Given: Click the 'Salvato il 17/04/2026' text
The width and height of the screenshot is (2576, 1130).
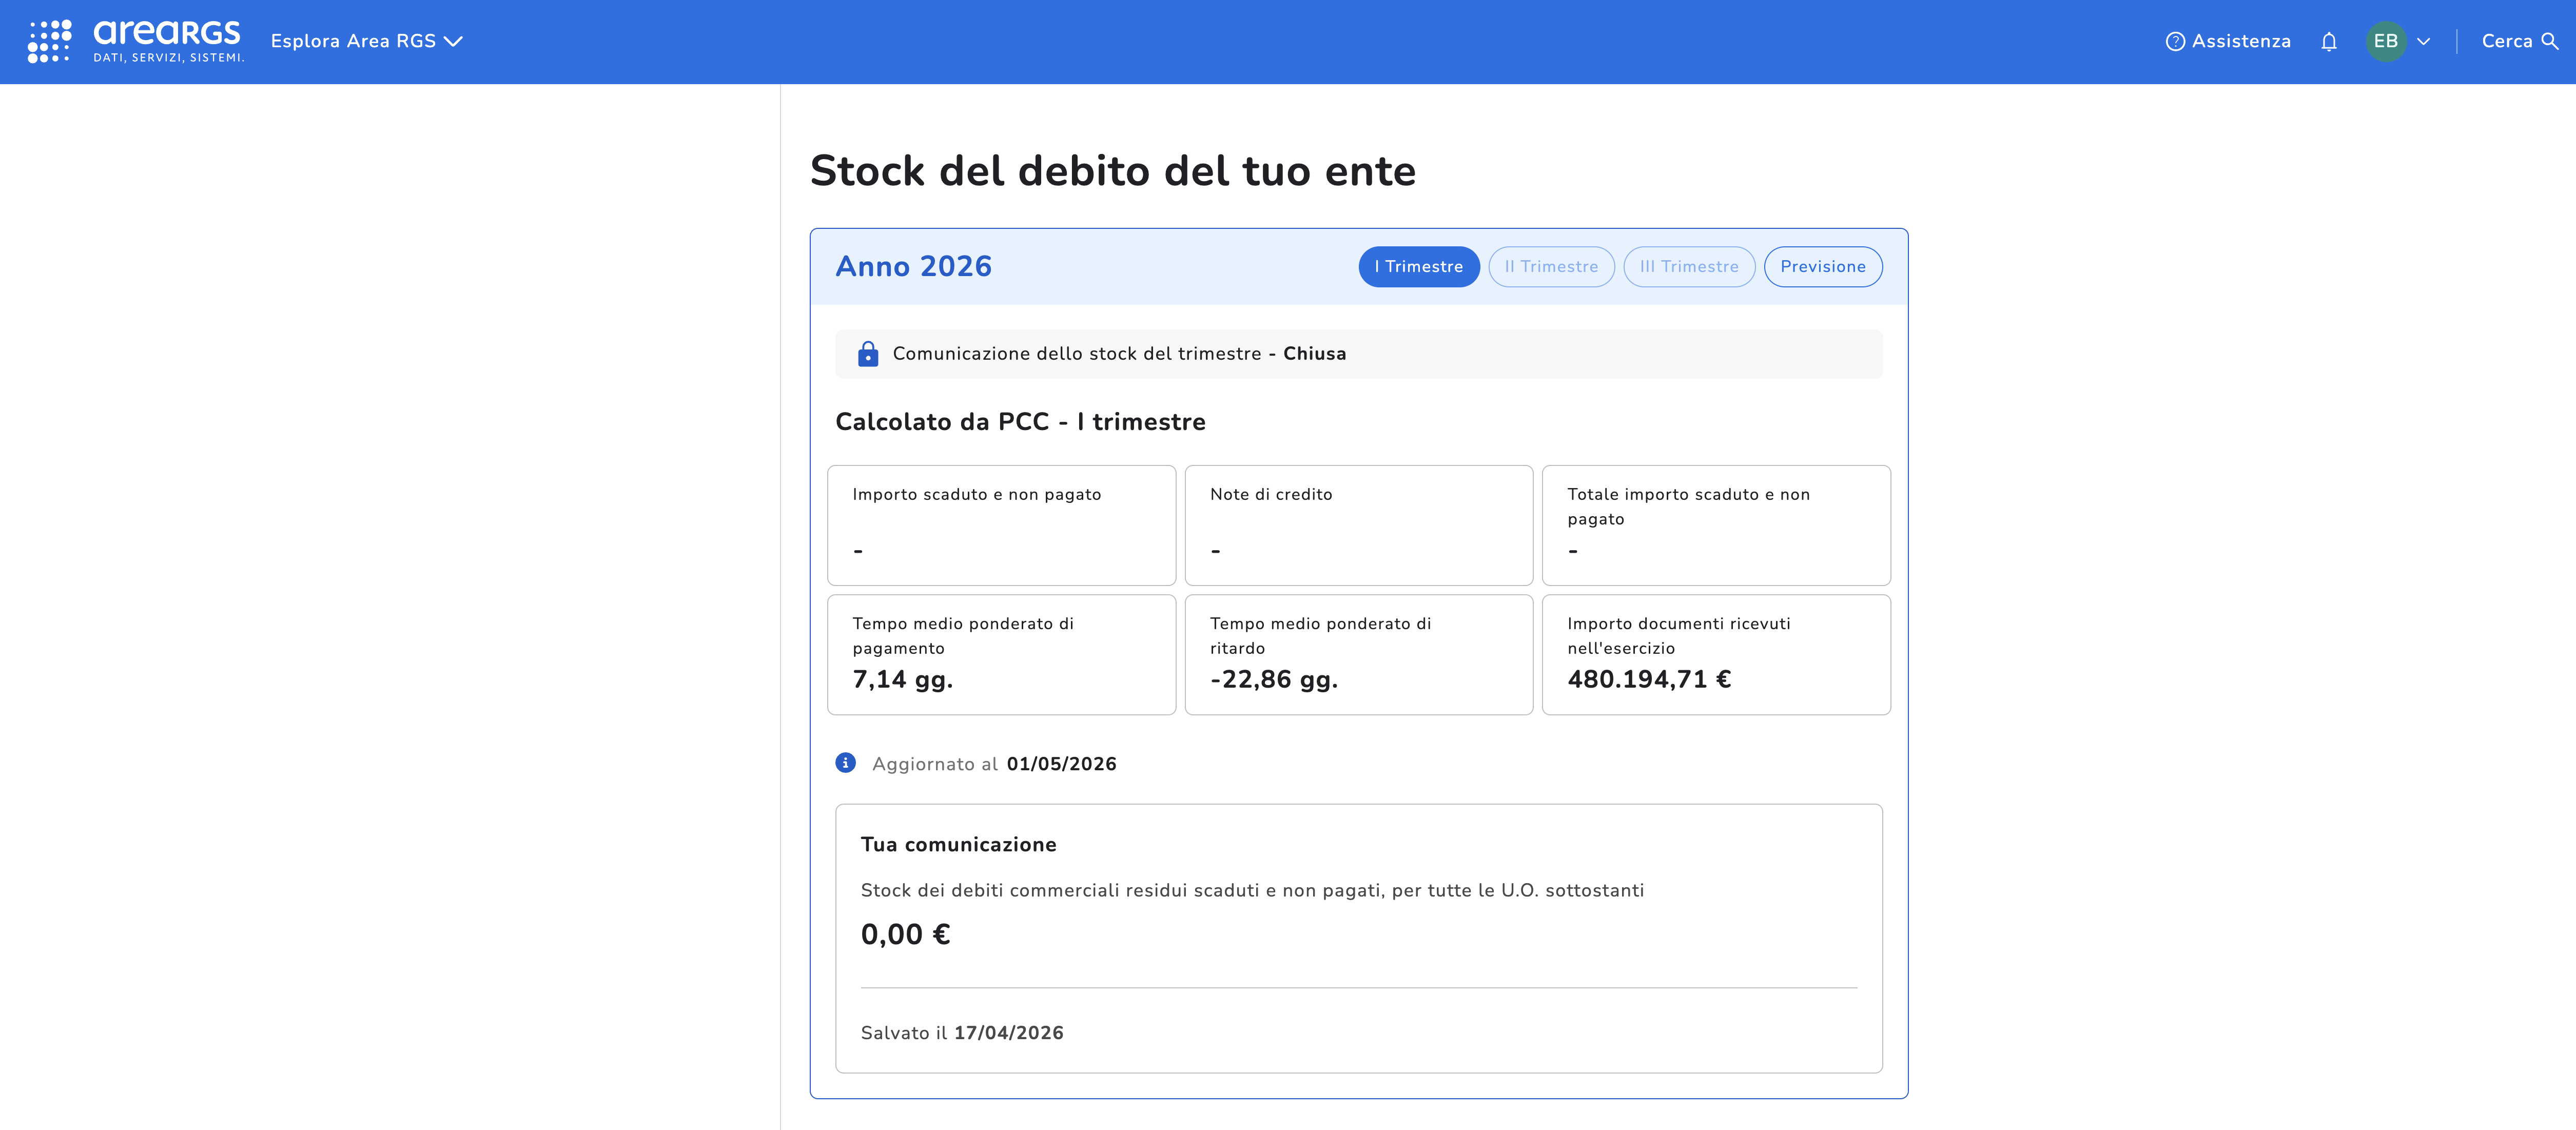Looking at the screenshot, I should [x=962, y=1033].
